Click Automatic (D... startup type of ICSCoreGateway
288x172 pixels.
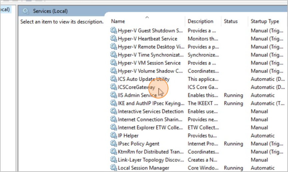(x=268, y=87)
